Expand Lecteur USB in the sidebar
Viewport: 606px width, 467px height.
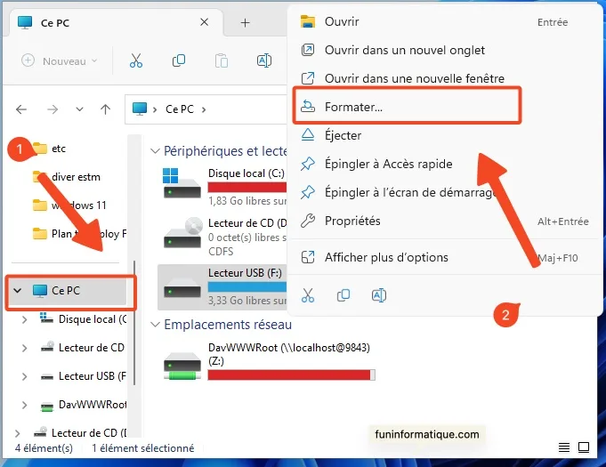pos(24,376)
